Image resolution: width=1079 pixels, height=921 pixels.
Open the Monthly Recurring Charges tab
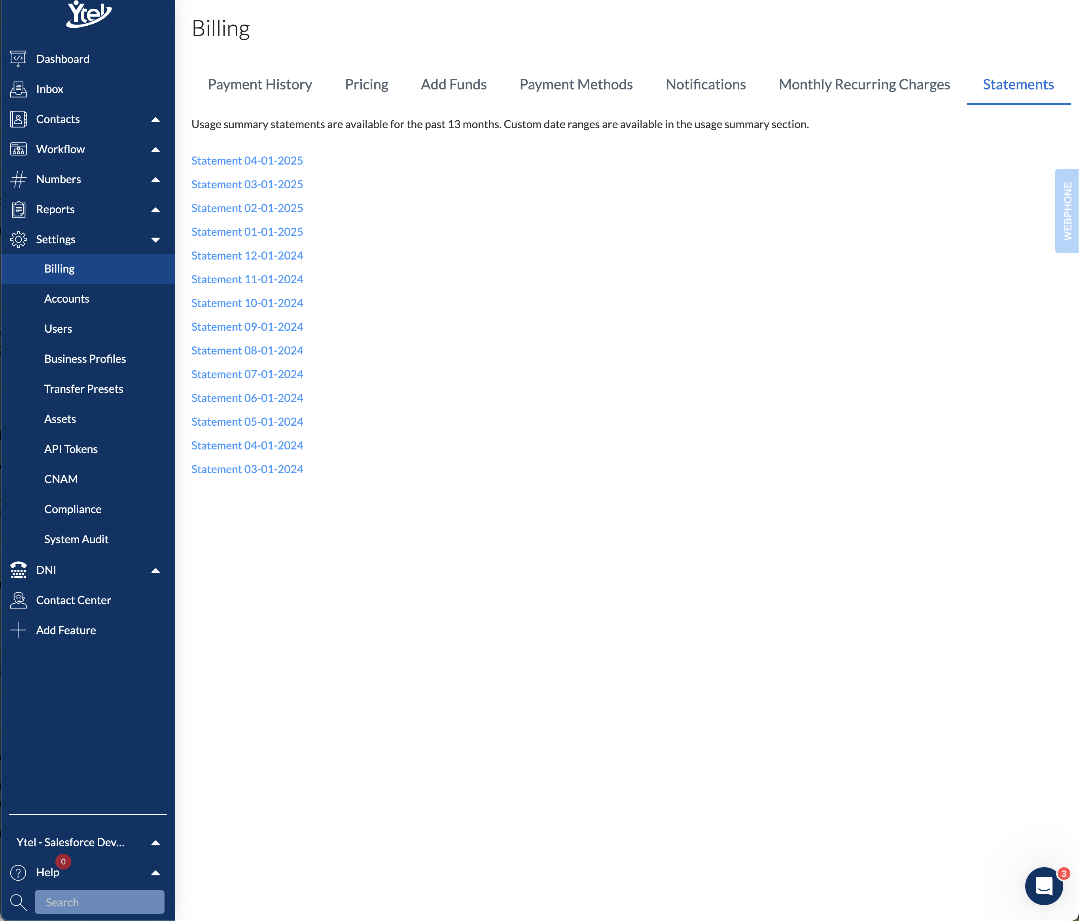coord(864,84)
